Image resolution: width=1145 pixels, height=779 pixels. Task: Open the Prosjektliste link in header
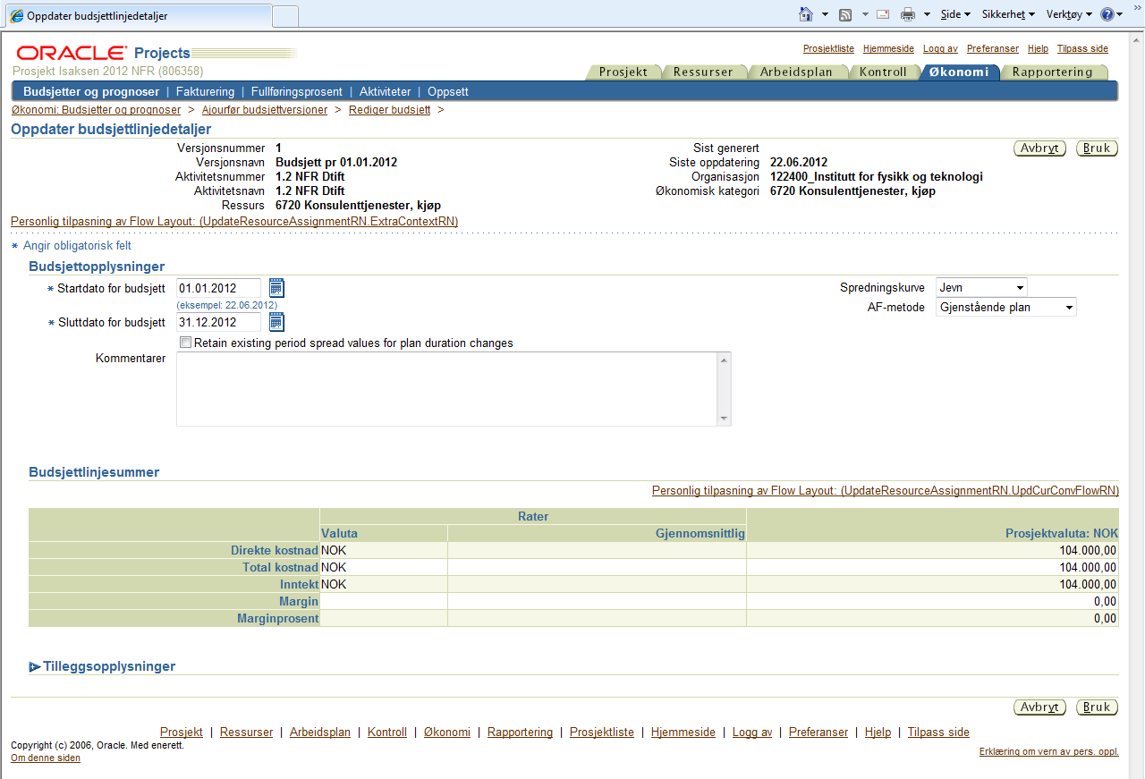(828, 49)
